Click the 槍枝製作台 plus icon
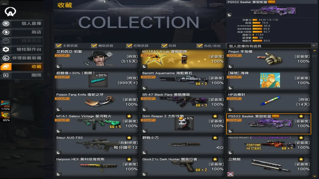 tap(6, 49)
